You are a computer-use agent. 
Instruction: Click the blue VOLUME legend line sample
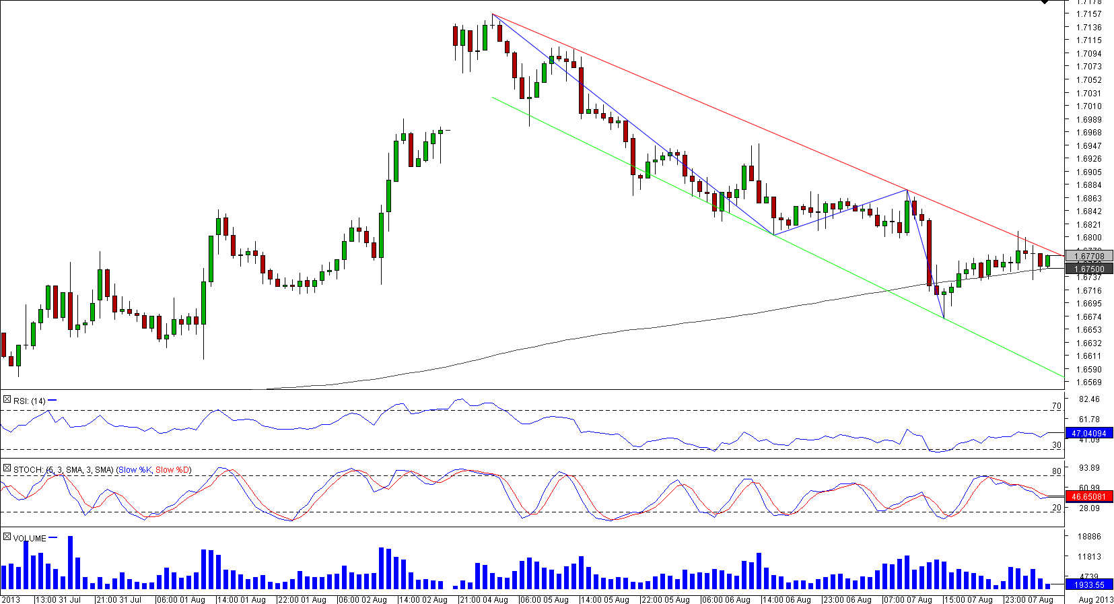pos(53,538)
